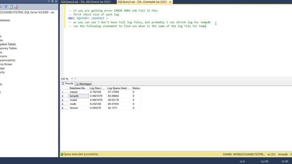Screen dimensions: 292x164
Task: Click the Database Name column header
Action: [78, 88]
